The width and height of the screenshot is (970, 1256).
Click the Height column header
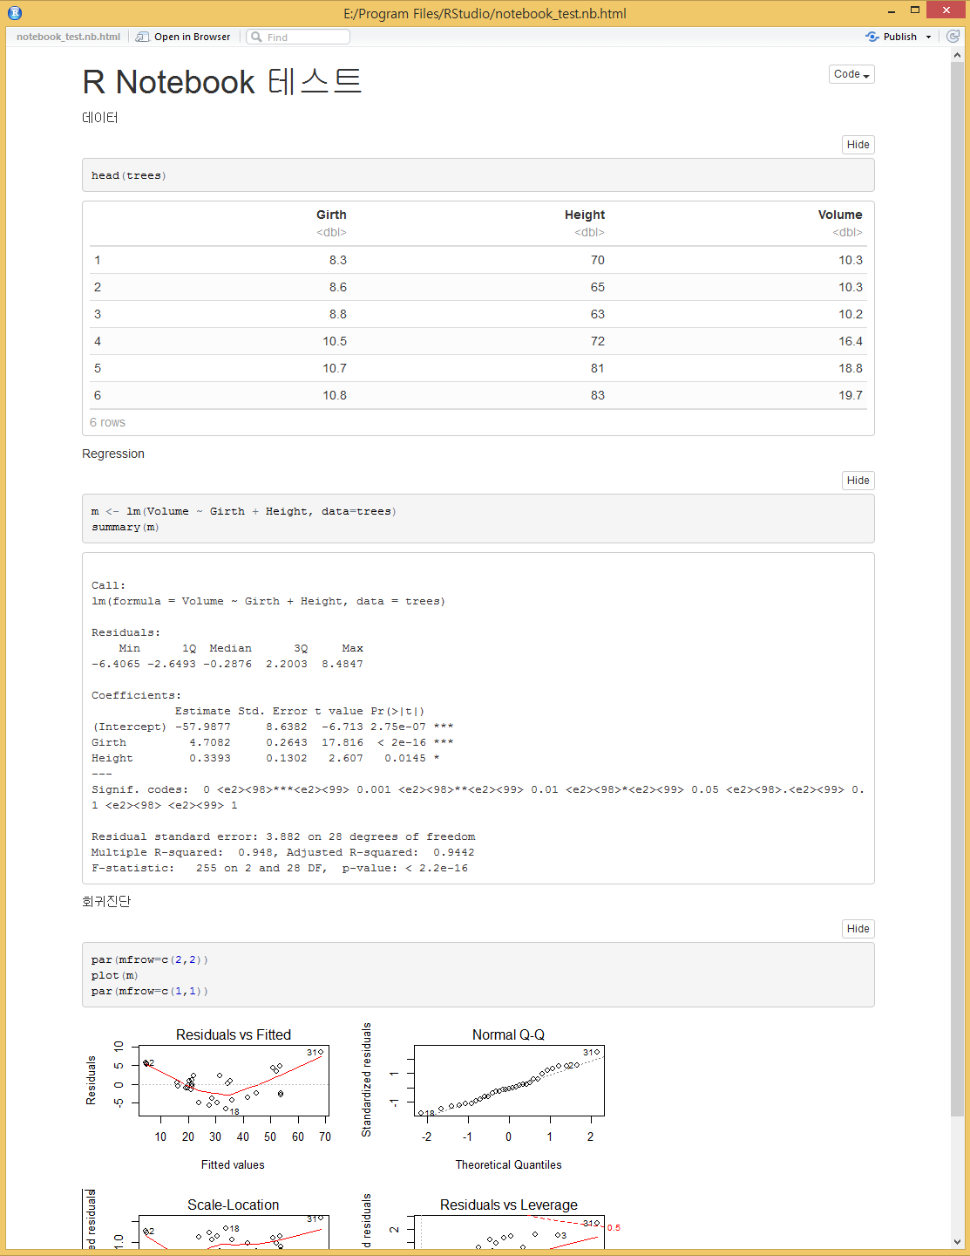584,215
